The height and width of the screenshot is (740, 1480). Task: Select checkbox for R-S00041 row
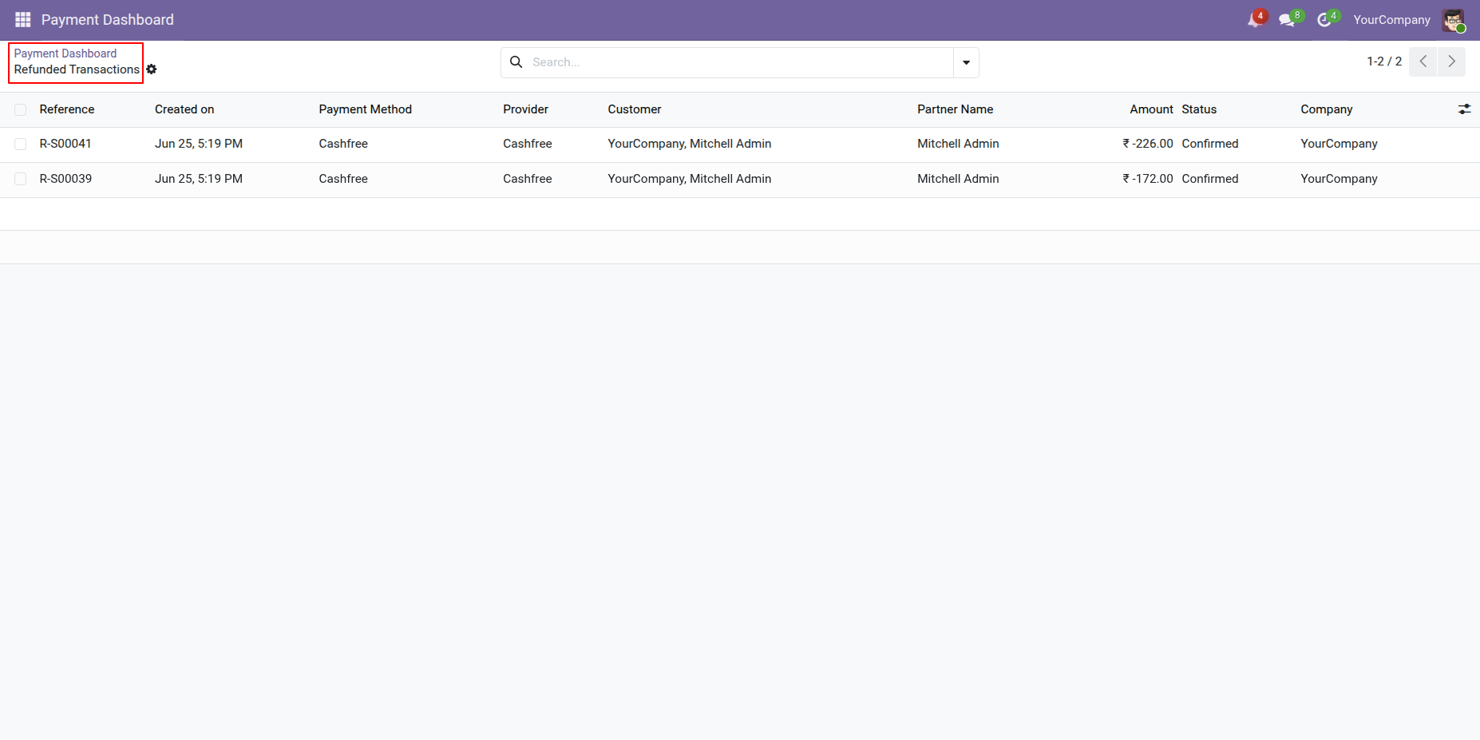[21, 144]
